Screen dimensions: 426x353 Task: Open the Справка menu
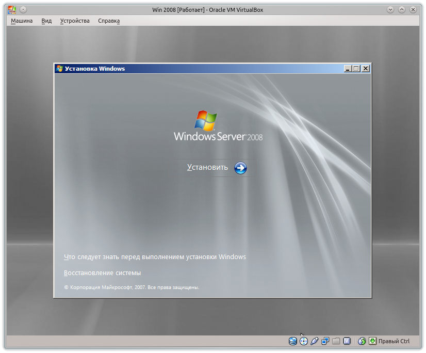click(108, 21)
